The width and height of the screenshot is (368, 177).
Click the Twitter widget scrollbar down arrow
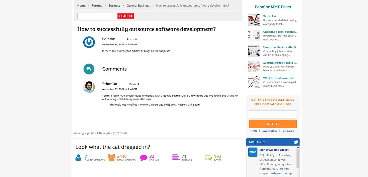point(298,175)
